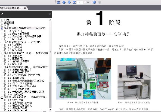This screenshot has height=112, width=161.
Task: Collapse the bookmarks panel arrow
Action: tap(50, 14)
